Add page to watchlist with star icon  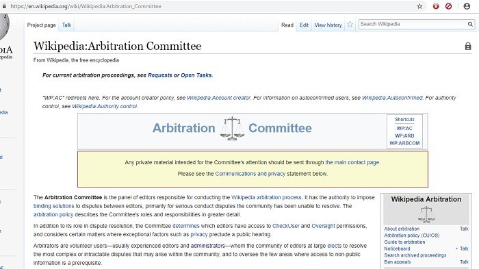350,25
